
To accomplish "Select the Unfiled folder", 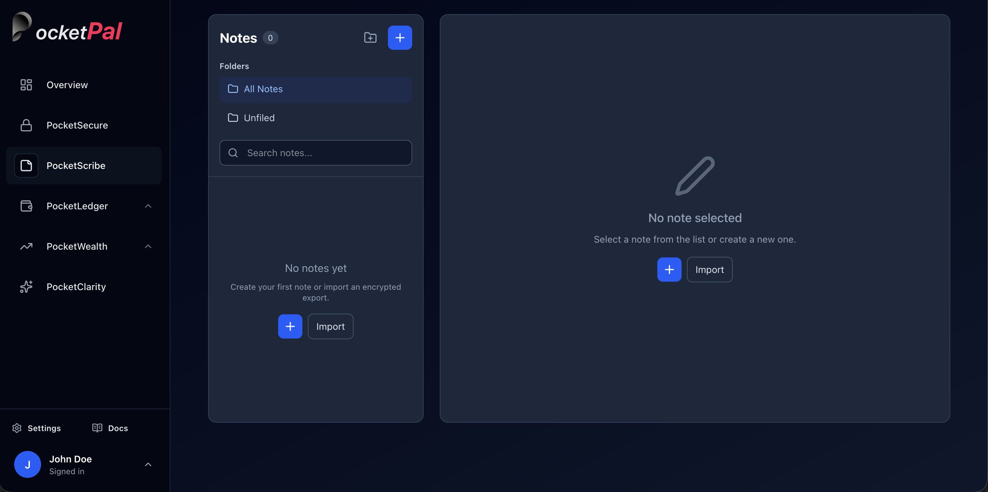I will (316, 118).
